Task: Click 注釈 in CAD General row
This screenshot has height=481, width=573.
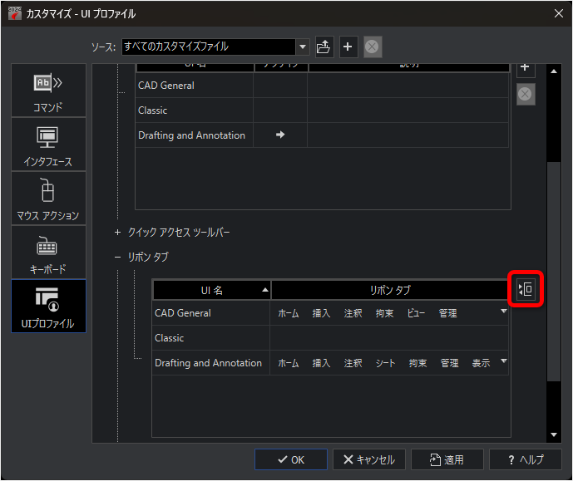Action: 353,313
